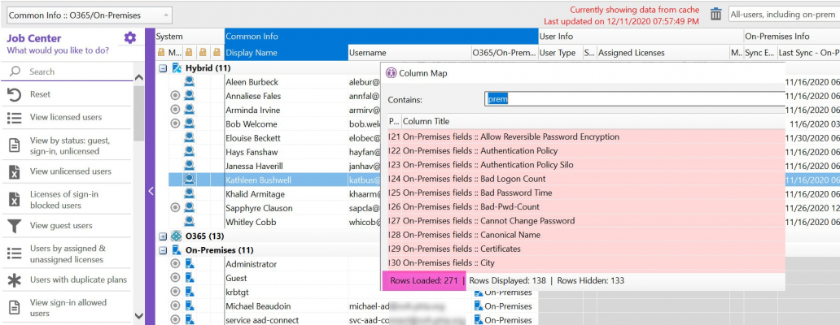Select the radio indicator for Guest

[x=175, y=277]
